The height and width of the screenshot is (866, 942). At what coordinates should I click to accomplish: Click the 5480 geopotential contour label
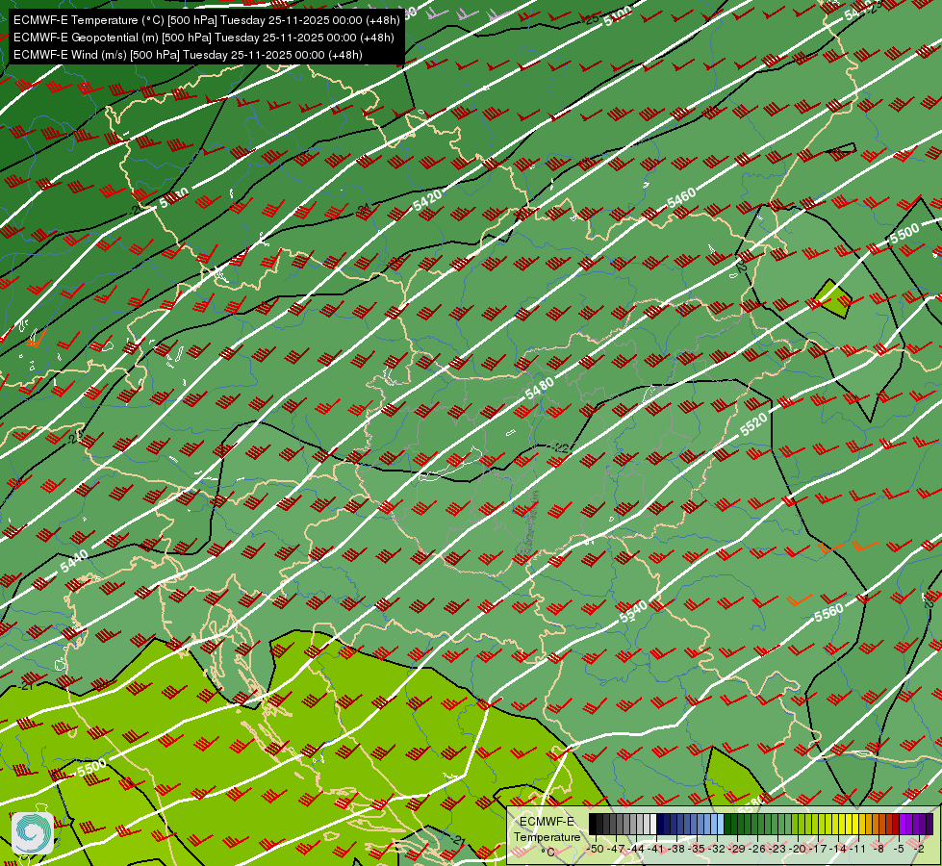[540, 388]
